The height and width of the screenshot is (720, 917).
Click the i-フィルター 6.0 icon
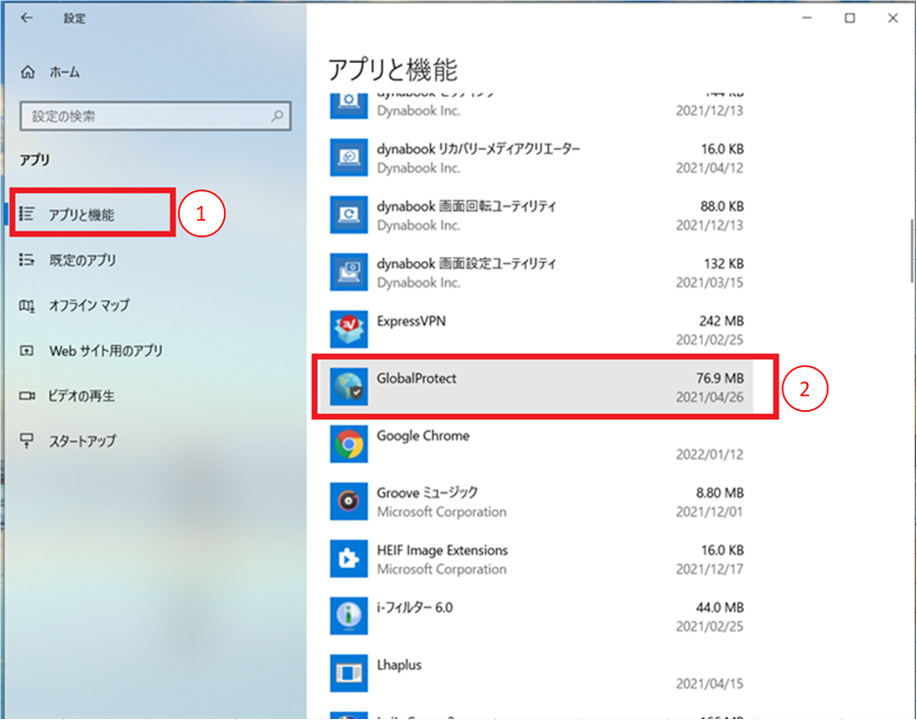(350, 617)
